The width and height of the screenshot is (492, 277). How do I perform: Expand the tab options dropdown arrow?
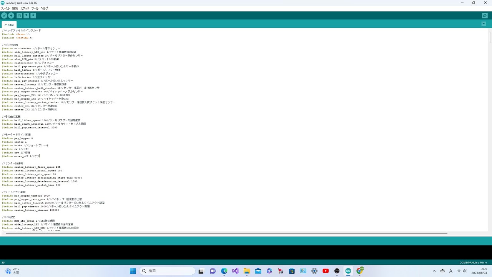click(x=484, y=24)
